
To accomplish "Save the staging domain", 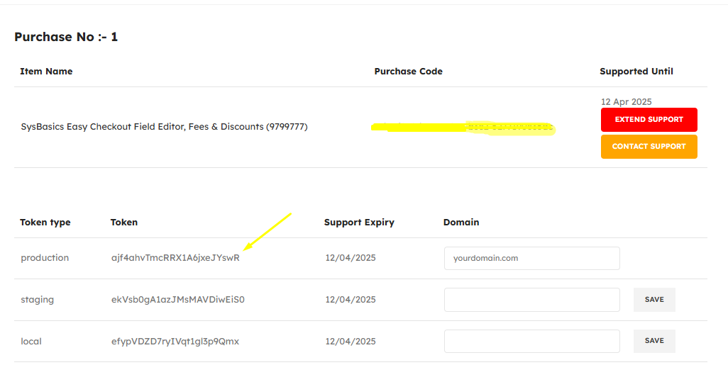I will pos(654,300).
